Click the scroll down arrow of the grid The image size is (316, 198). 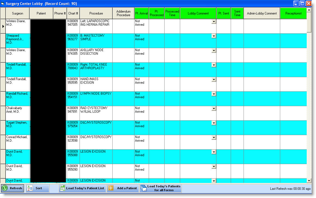[x=309, y=181]
